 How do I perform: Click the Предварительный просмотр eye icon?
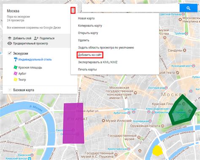[10, 43]
